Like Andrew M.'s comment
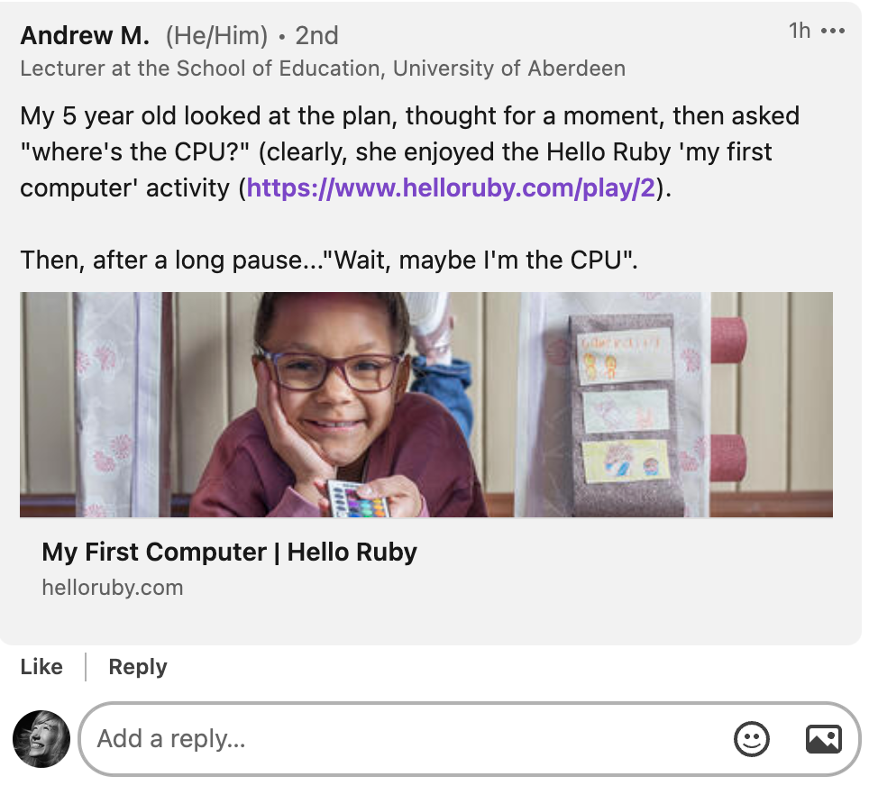 41,667
